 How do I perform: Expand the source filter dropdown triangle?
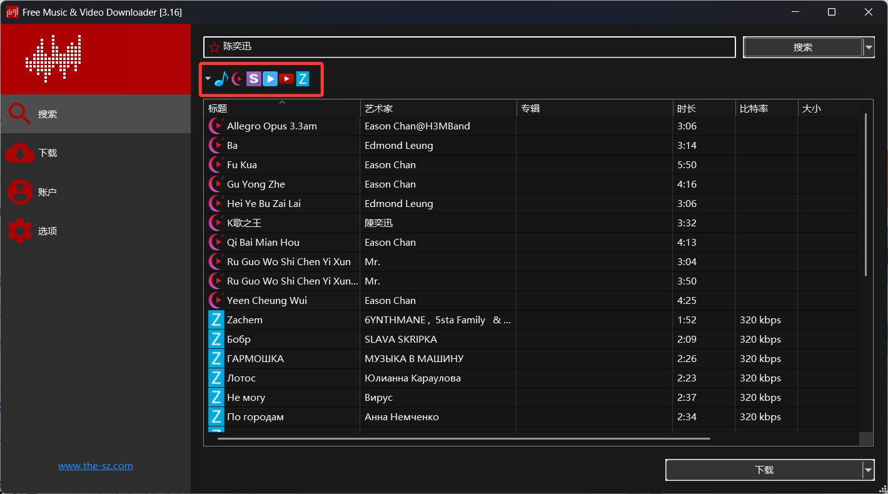[x=208, y=79]
